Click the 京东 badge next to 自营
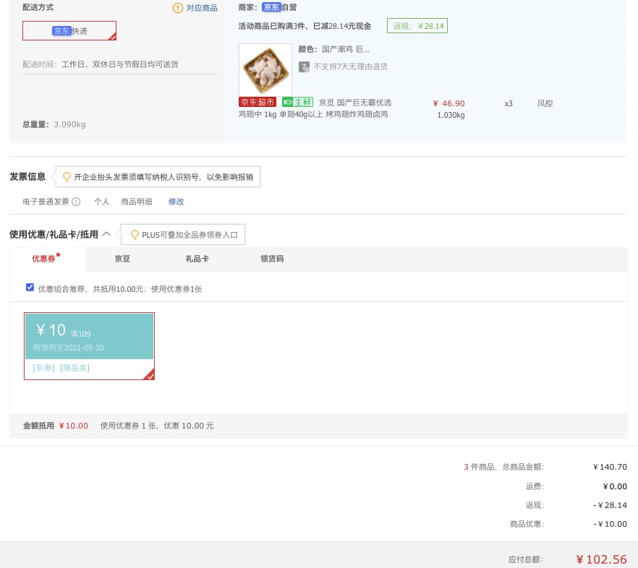This screenshot has height=568, width=638. pos(271,7)
